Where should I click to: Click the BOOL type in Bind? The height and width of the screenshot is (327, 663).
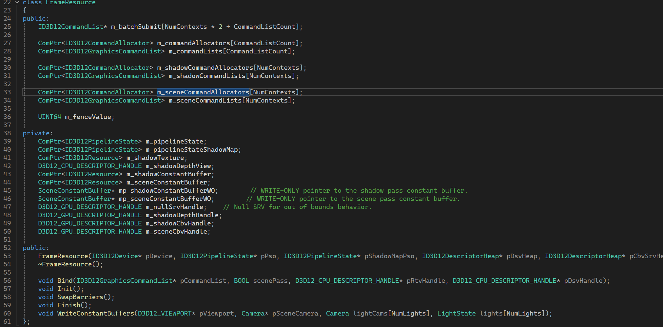coord(242,280)
